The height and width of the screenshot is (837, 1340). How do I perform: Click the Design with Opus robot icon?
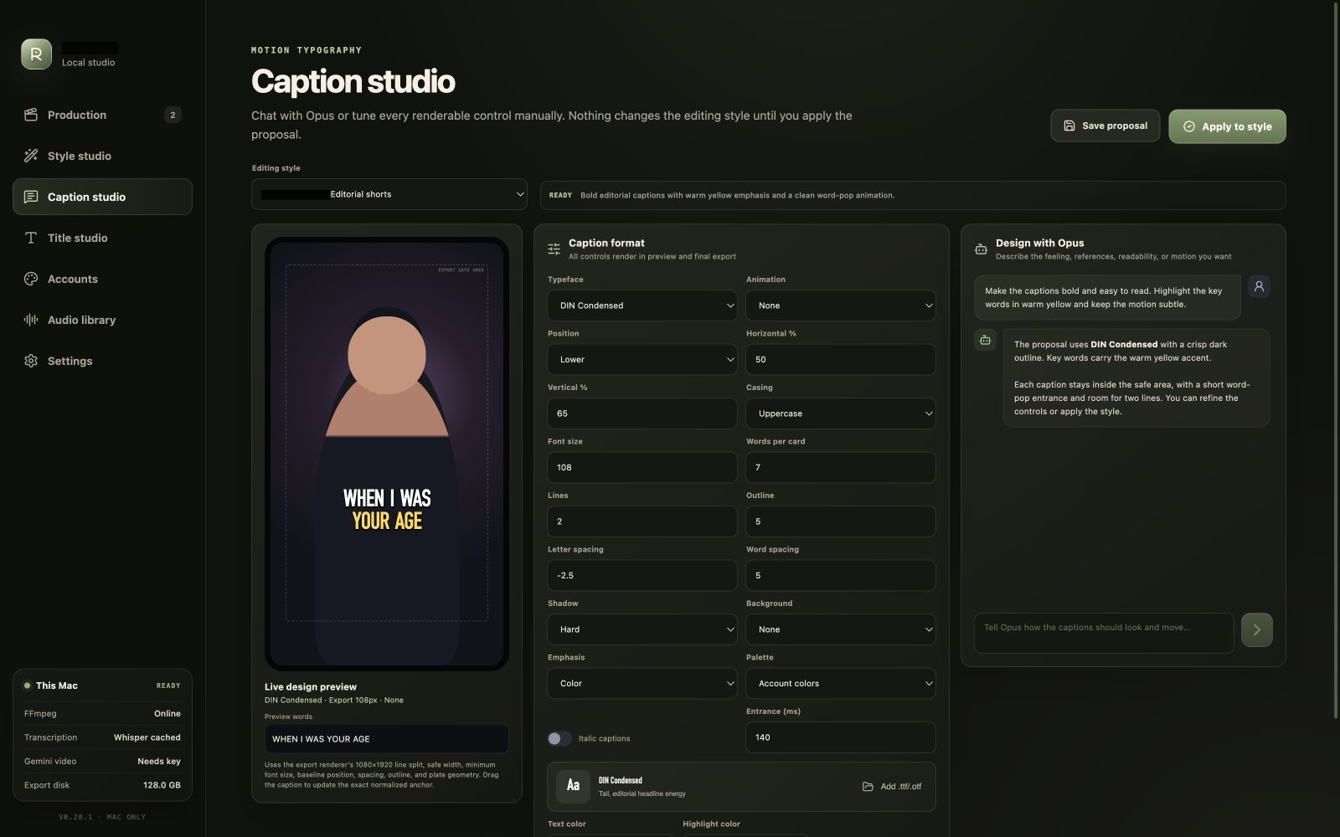click(981, 249)
